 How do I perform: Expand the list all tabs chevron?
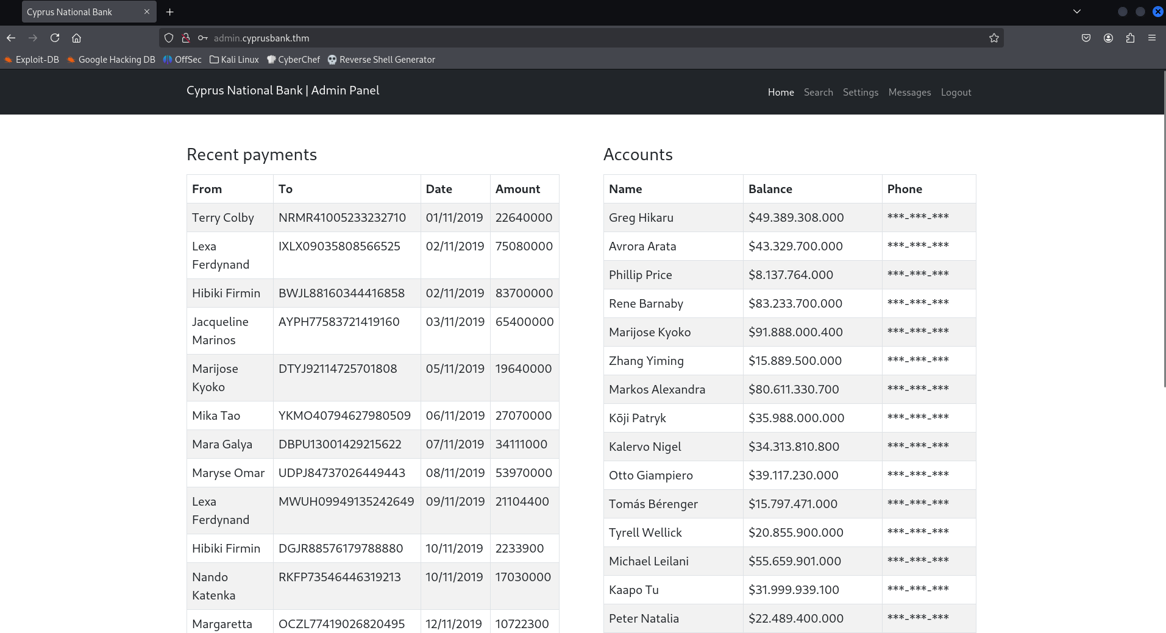(1077, 12)
